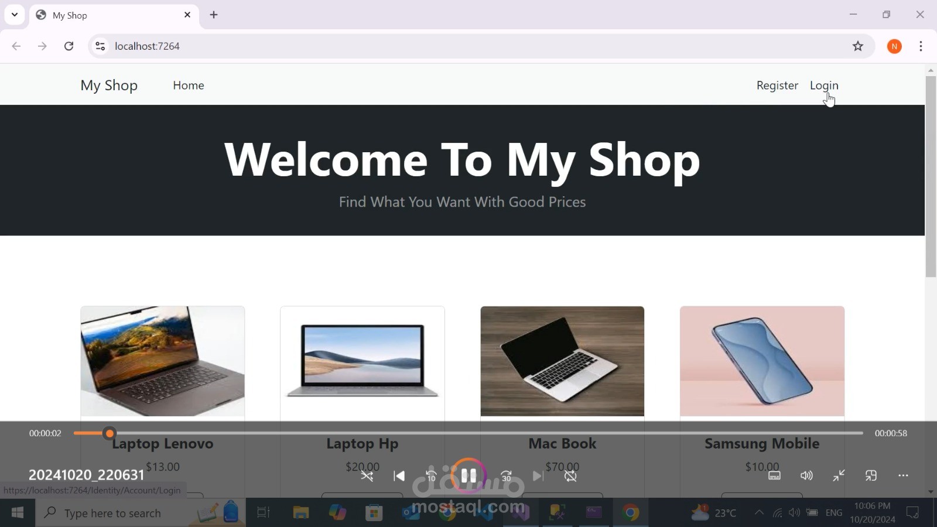Toggle shuffle in the video player
The width and height of the screenshot is (937, 527).
[367, 476]
